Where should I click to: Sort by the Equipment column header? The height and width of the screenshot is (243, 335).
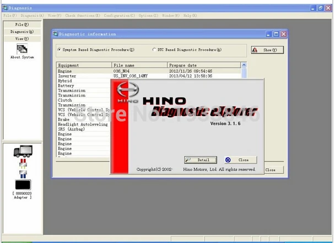(84, 65)
